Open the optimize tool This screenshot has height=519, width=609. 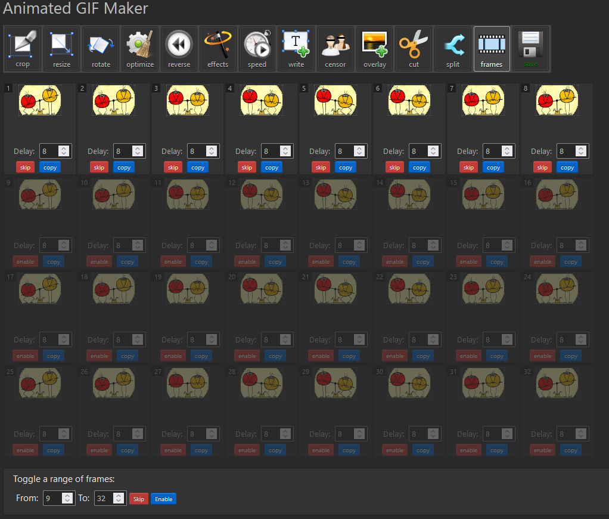140,48
